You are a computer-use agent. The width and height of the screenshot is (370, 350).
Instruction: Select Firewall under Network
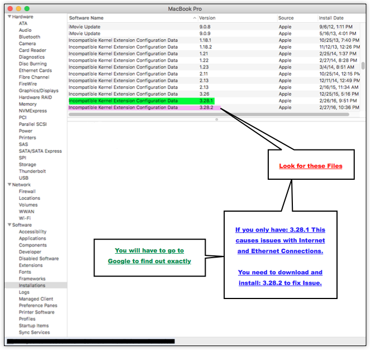coord(27,192)
